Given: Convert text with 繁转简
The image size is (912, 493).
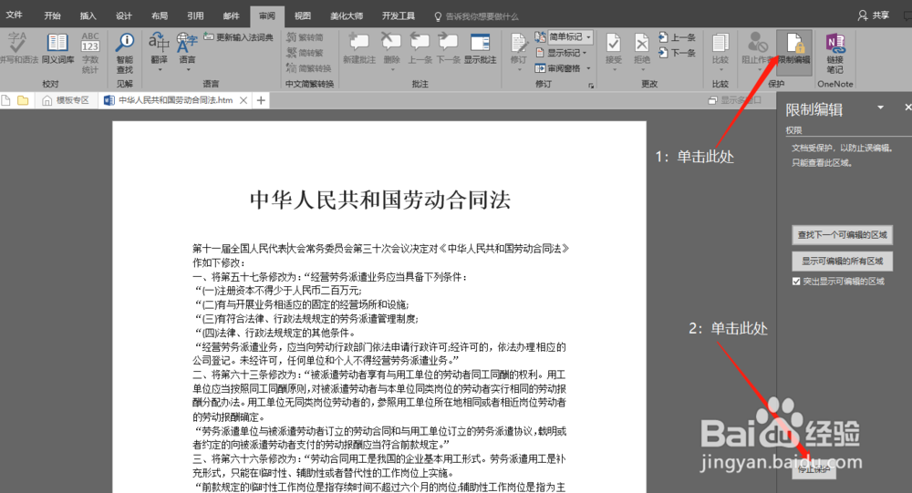Looking at the screenshot, I should pyautogui.click(x=305, y=37).
